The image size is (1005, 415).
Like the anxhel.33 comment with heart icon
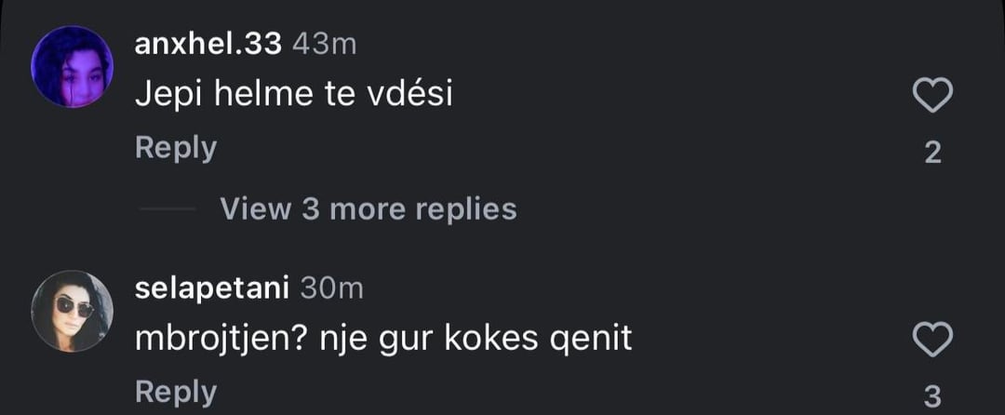(x=932, y=96)
